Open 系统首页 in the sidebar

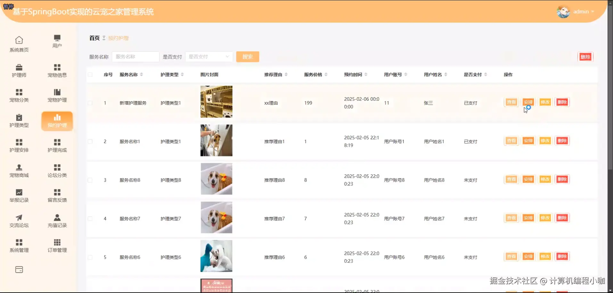click(19, 44)
